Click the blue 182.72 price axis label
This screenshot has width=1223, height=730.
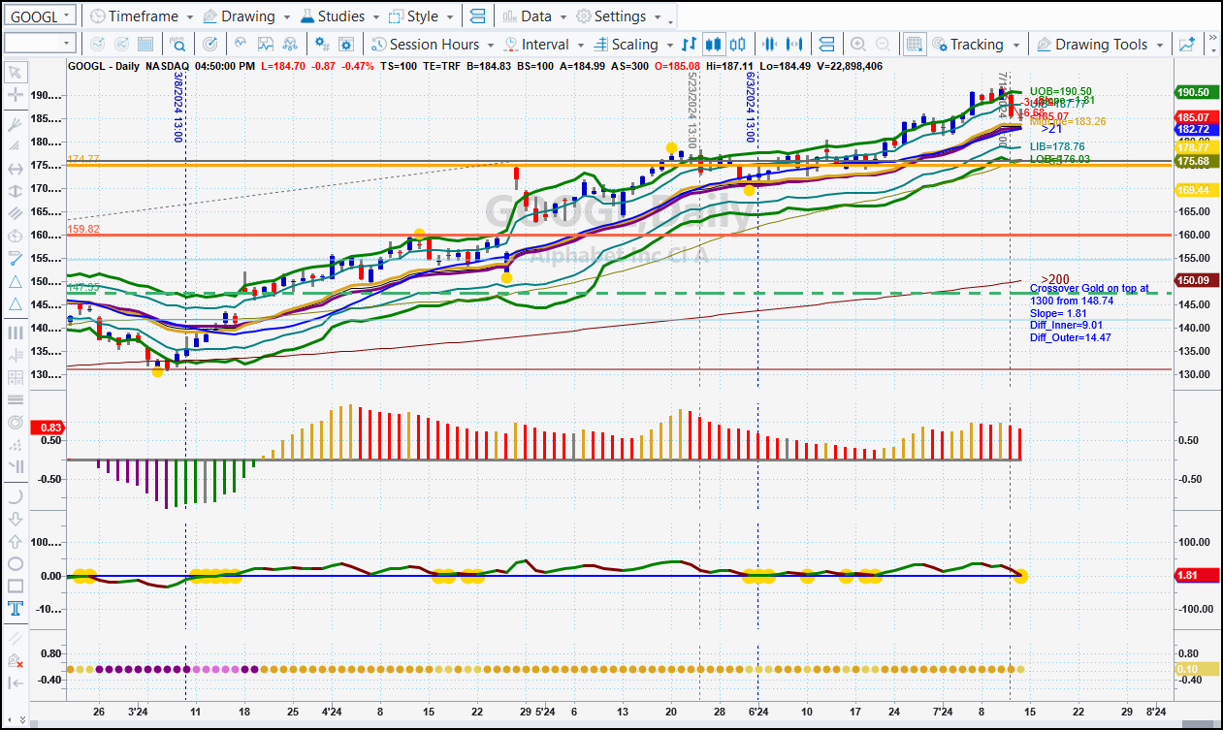tap(1197, 129)
